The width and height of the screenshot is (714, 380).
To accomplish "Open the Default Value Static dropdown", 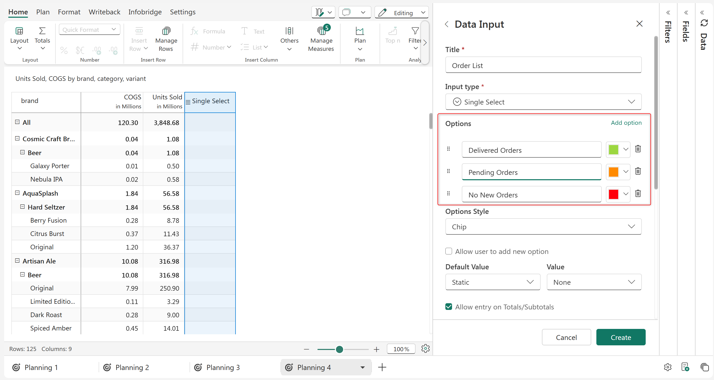I will [x=493, y=282].
